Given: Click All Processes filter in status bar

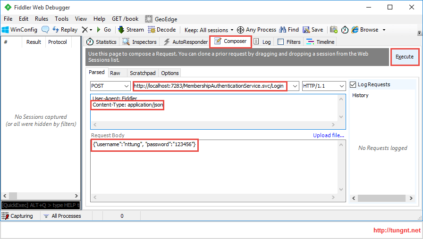Looking at the screenshot, I should coord(63,216).
